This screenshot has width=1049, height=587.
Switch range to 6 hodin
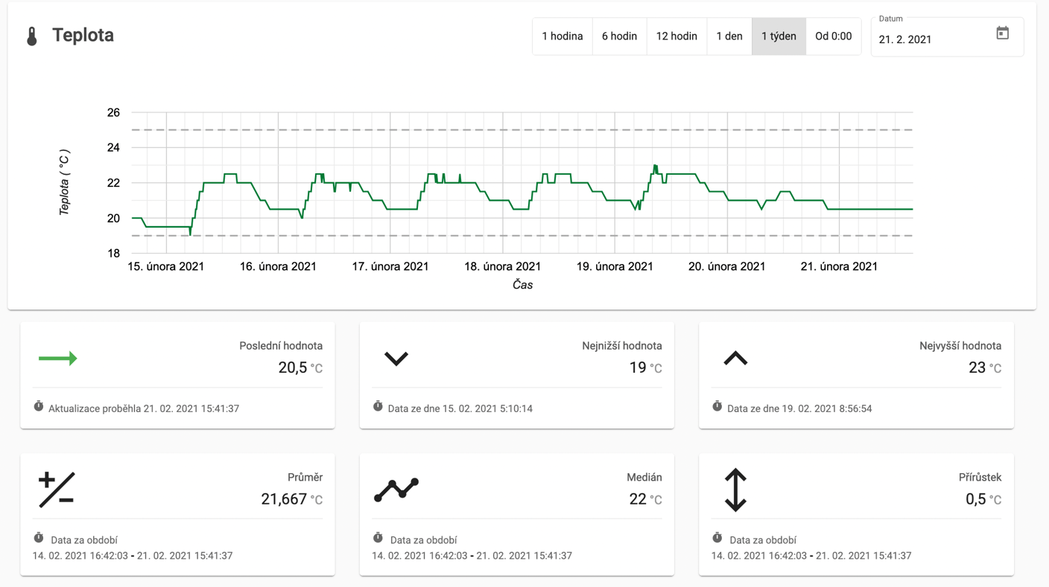coord(619,36)
